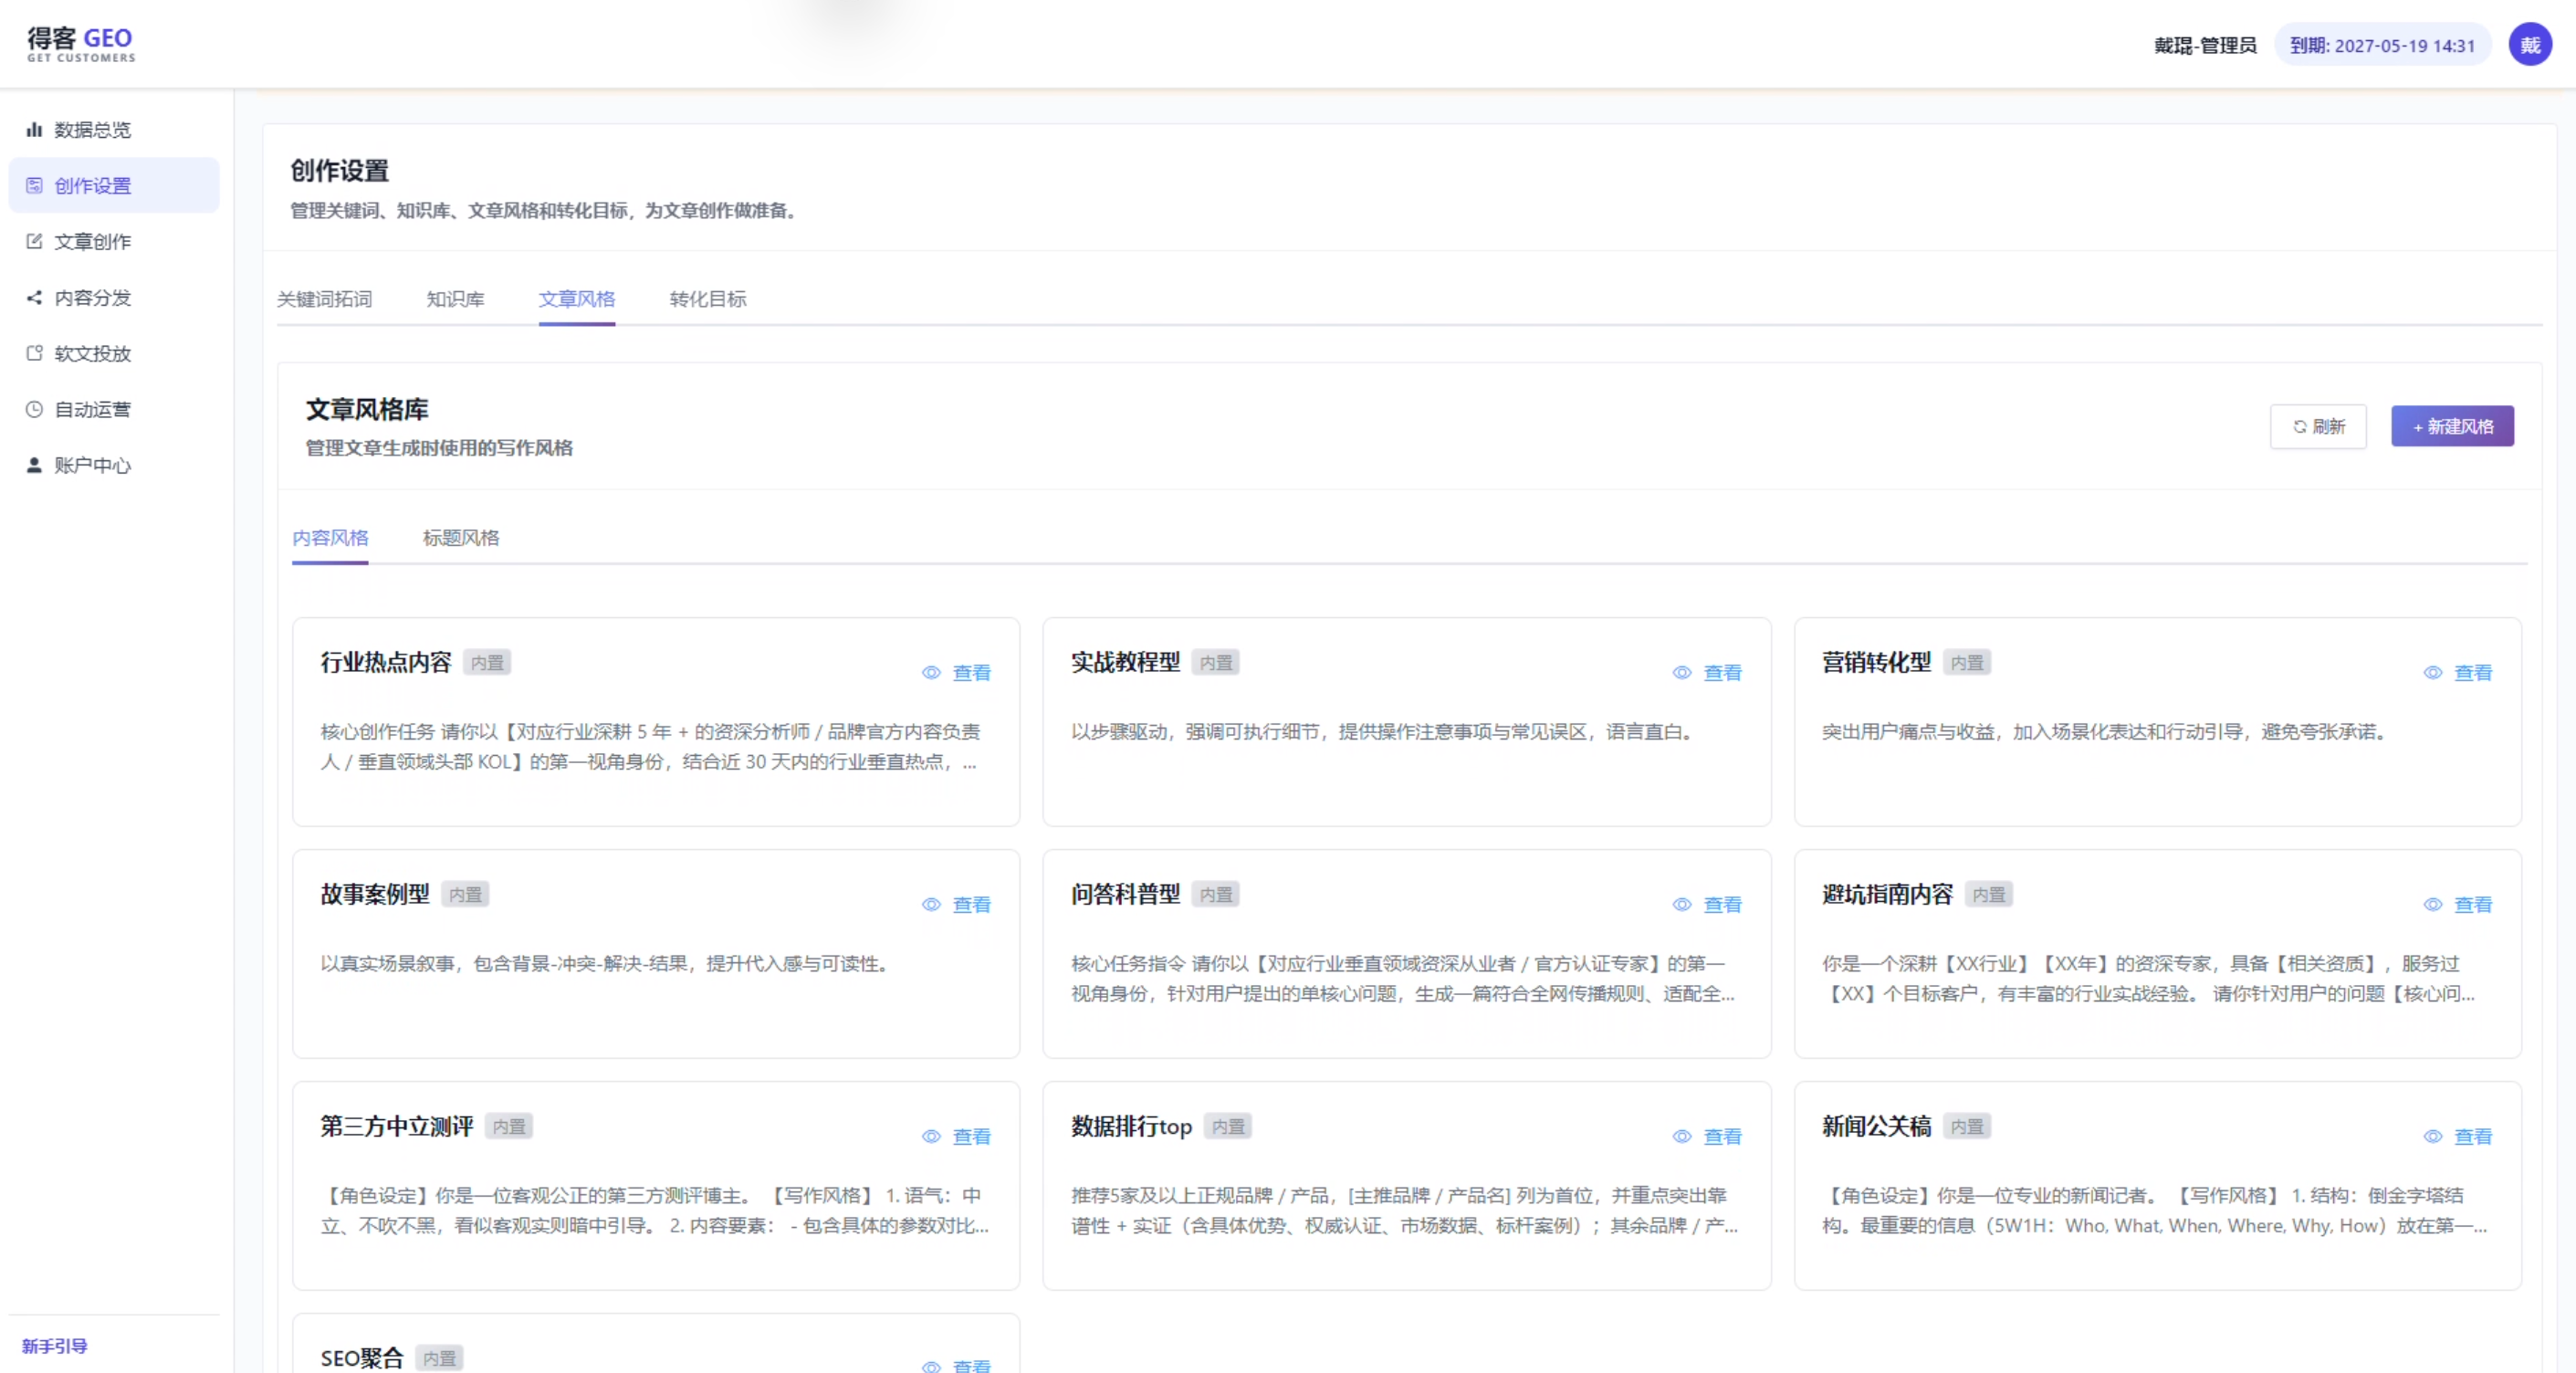Viewport: 2576px width, 1373px height.
Task: Go to 内容分发 in the sidebar
Action: [x=114, y=297]
